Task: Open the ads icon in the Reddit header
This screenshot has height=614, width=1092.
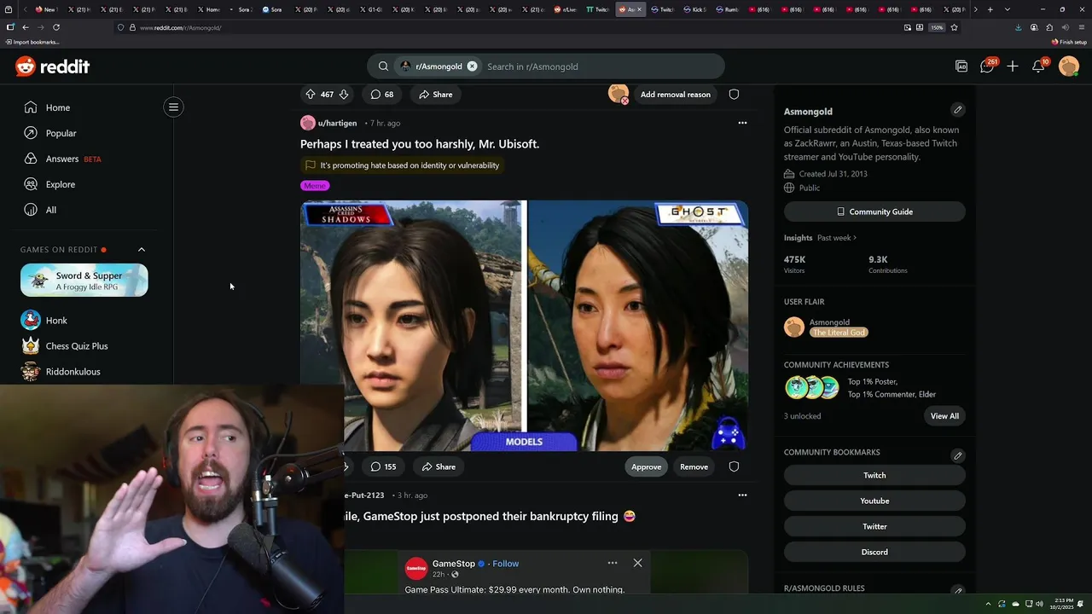Action: (961, 67)
